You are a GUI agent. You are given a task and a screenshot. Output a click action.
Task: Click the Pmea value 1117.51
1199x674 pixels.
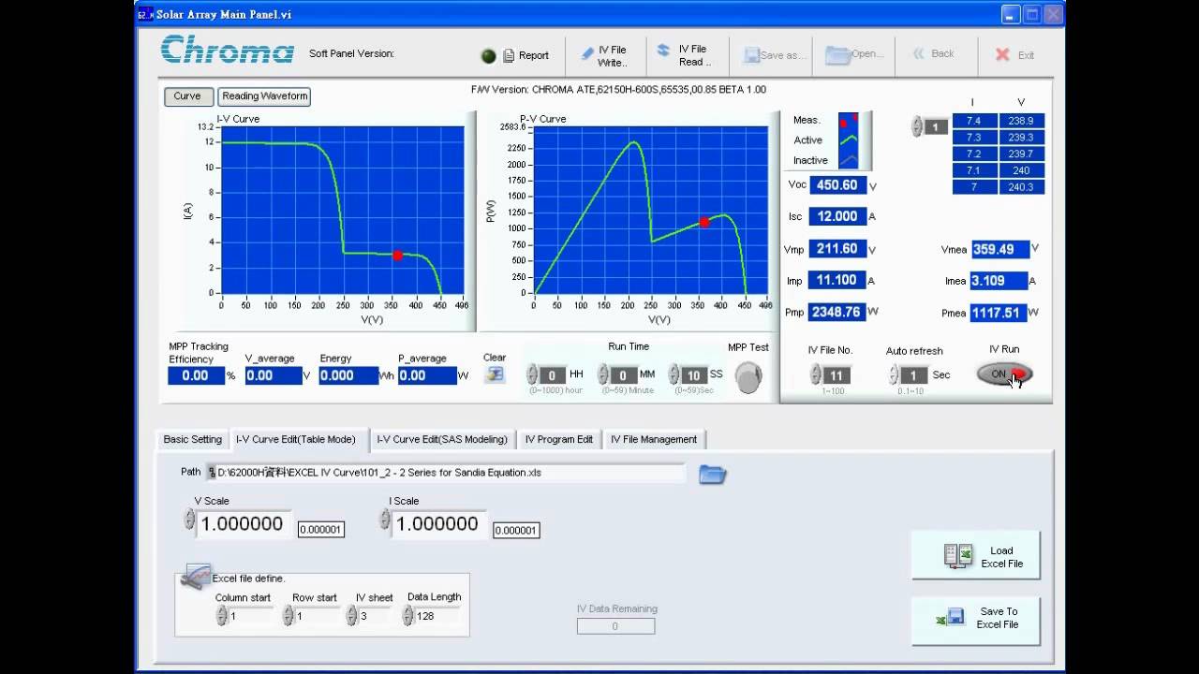click(999, 313)
